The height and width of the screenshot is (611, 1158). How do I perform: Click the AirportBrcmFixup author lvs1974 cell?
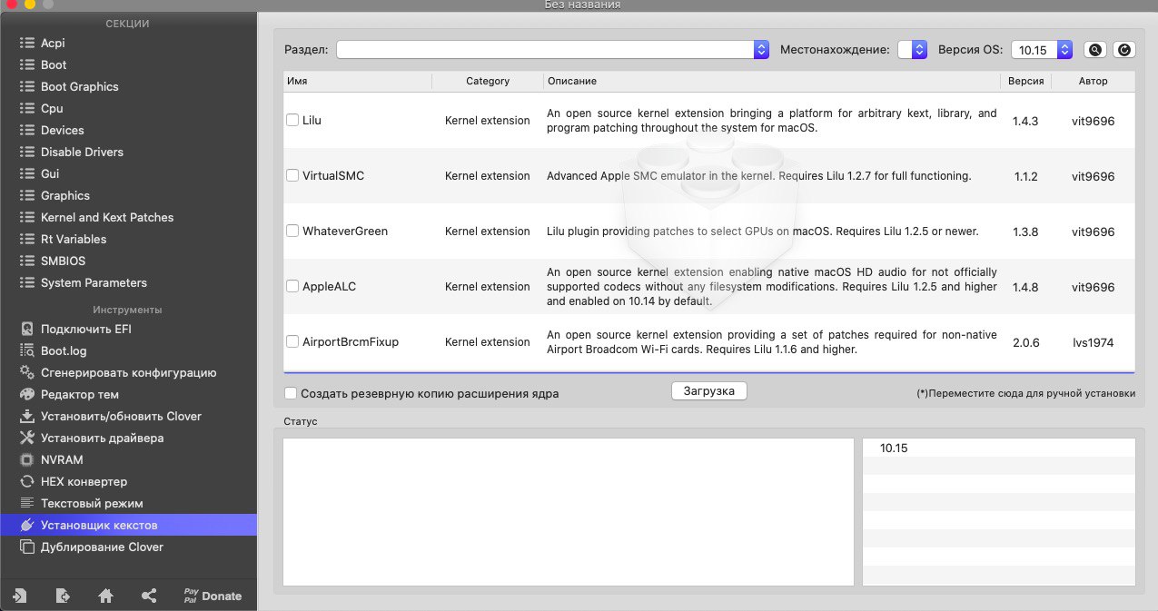click(1093, 342)
